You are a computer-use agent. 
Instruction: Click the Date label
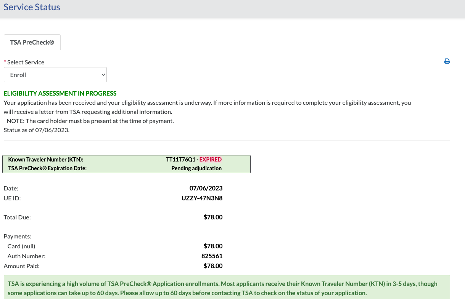pyautogui.click(x=11, y=188)
